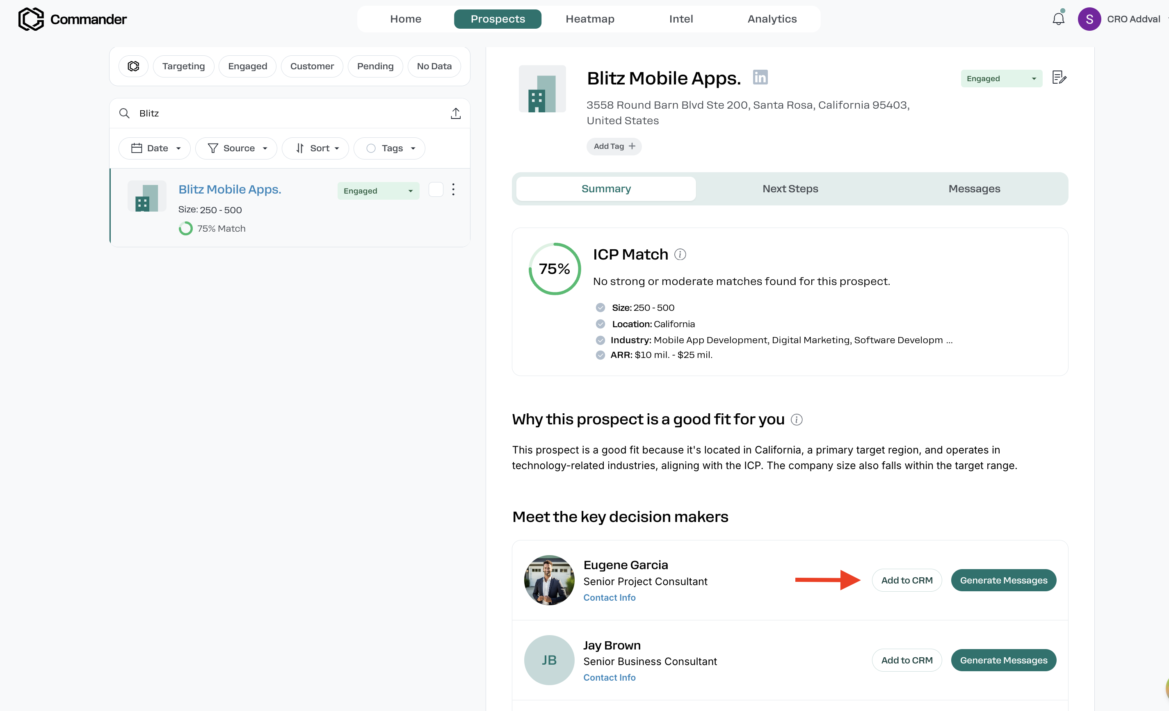The image size is (1169, 711).
Task: Toggle the No Data filter chip
Action: pos(434,66)
